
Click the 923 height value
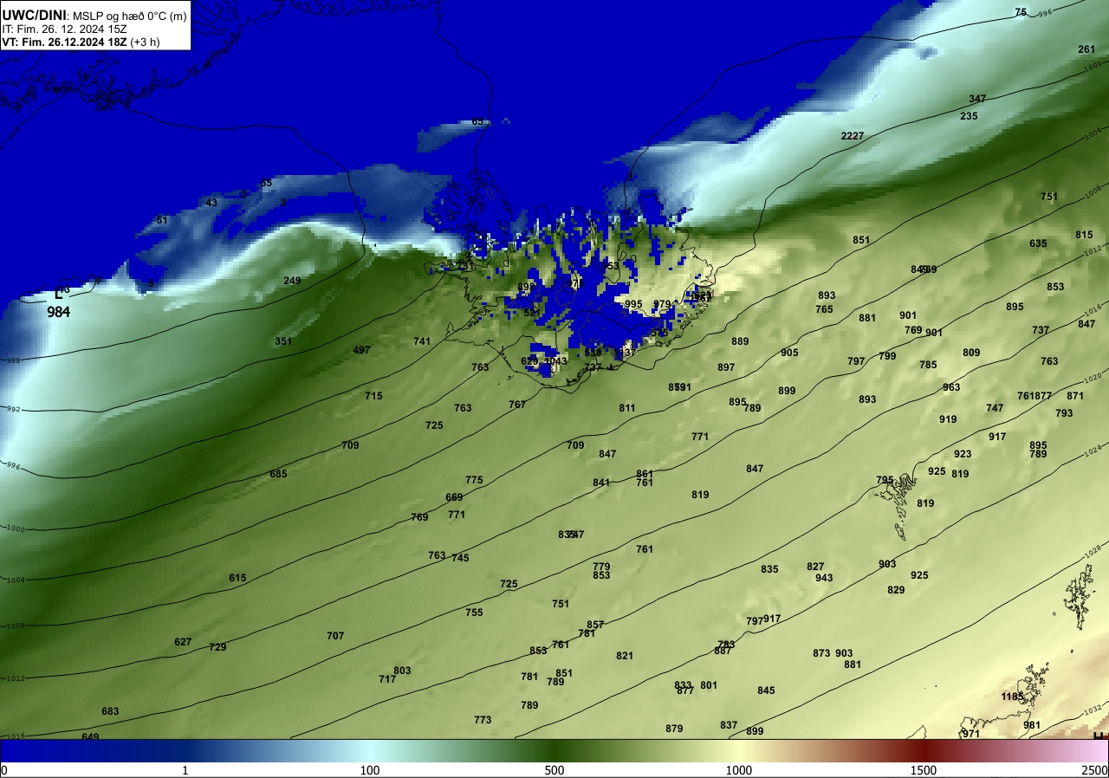pos(963,454)
